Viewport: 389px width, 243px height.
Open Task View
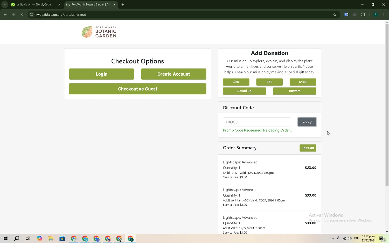coord(28,238)
